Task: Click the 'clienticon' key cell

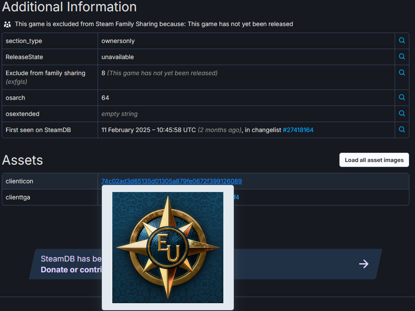Action: (x=50, y=181)
